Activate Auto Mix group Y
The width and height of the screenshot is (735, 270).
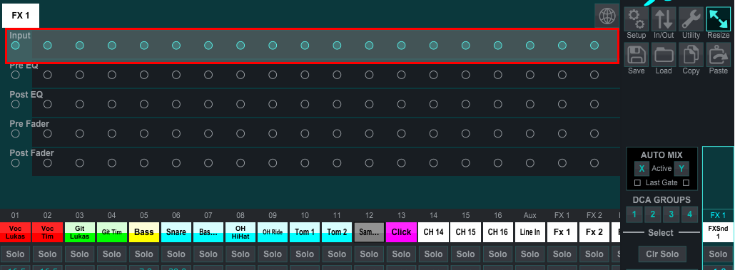pos(681,168)
